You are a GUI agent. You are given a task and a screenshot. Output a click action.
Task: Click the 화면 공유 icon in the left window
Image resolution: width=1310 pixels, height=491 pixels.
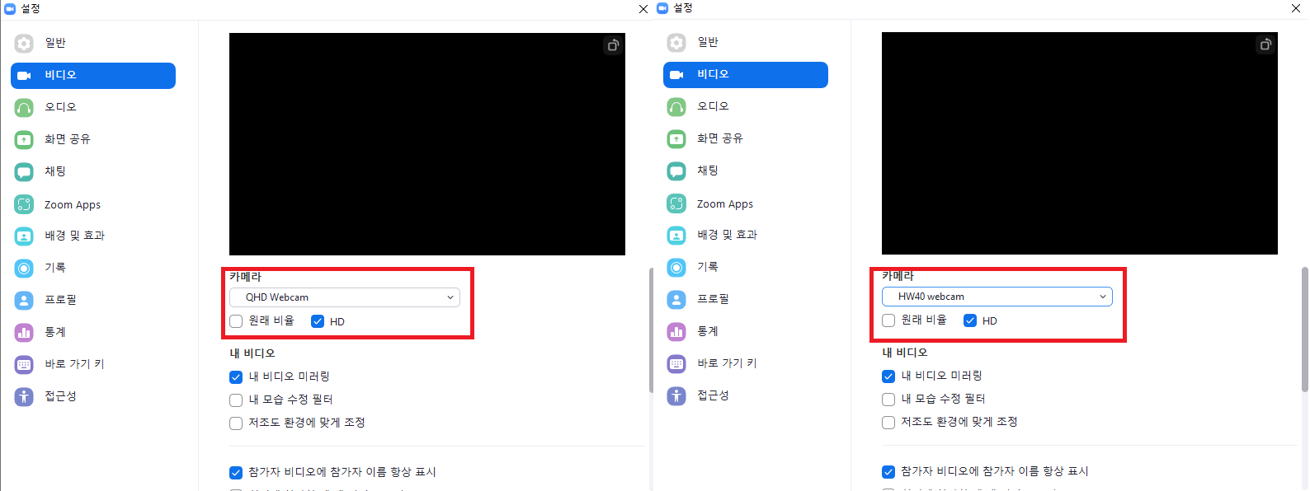(24, 139)
